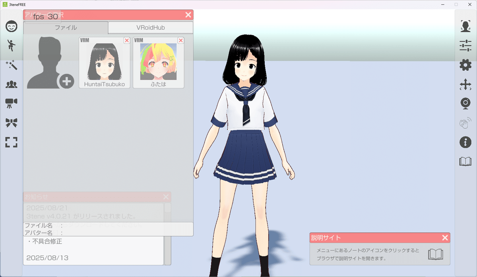Select the magic wand effects tool
The image size is (477, 277).
pos(11,65)
